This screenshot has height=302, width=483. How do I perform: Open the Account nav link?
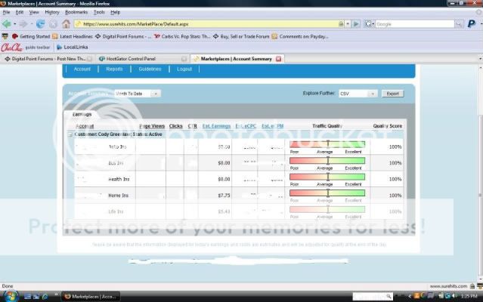point(82,69)
